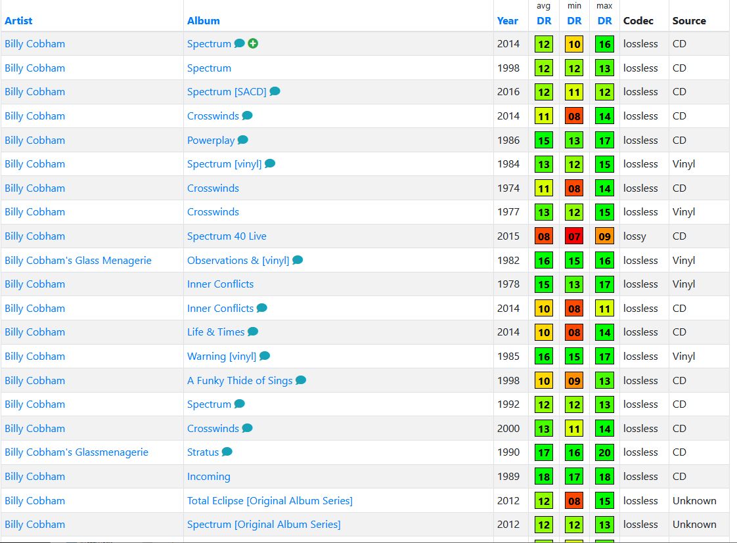The width and height of the screenshot is (737, 543).
Task: Open comment bubble for Powerplay
Action: point(243,140)
